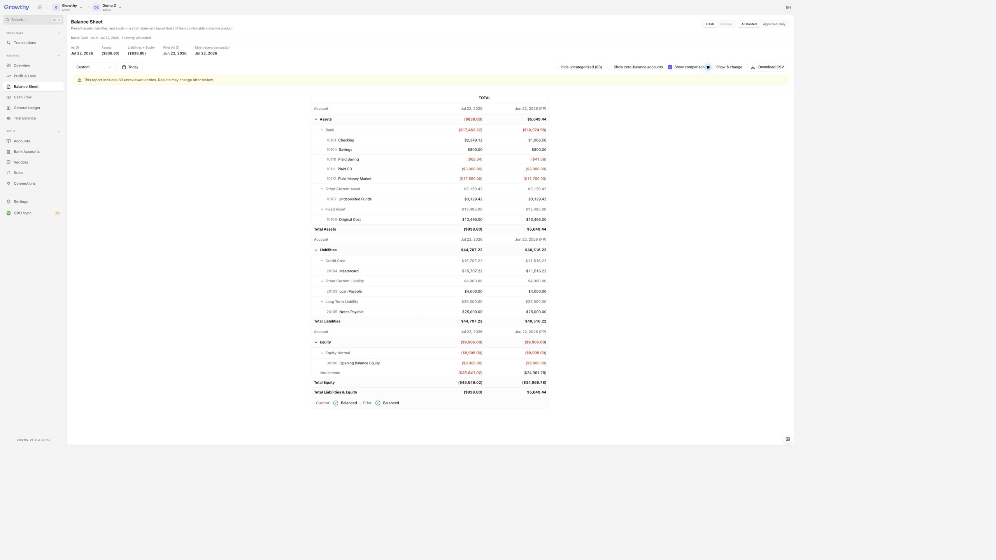
Task: Enable Show zero-balance accounts checkbox
Action: [610, 67]
